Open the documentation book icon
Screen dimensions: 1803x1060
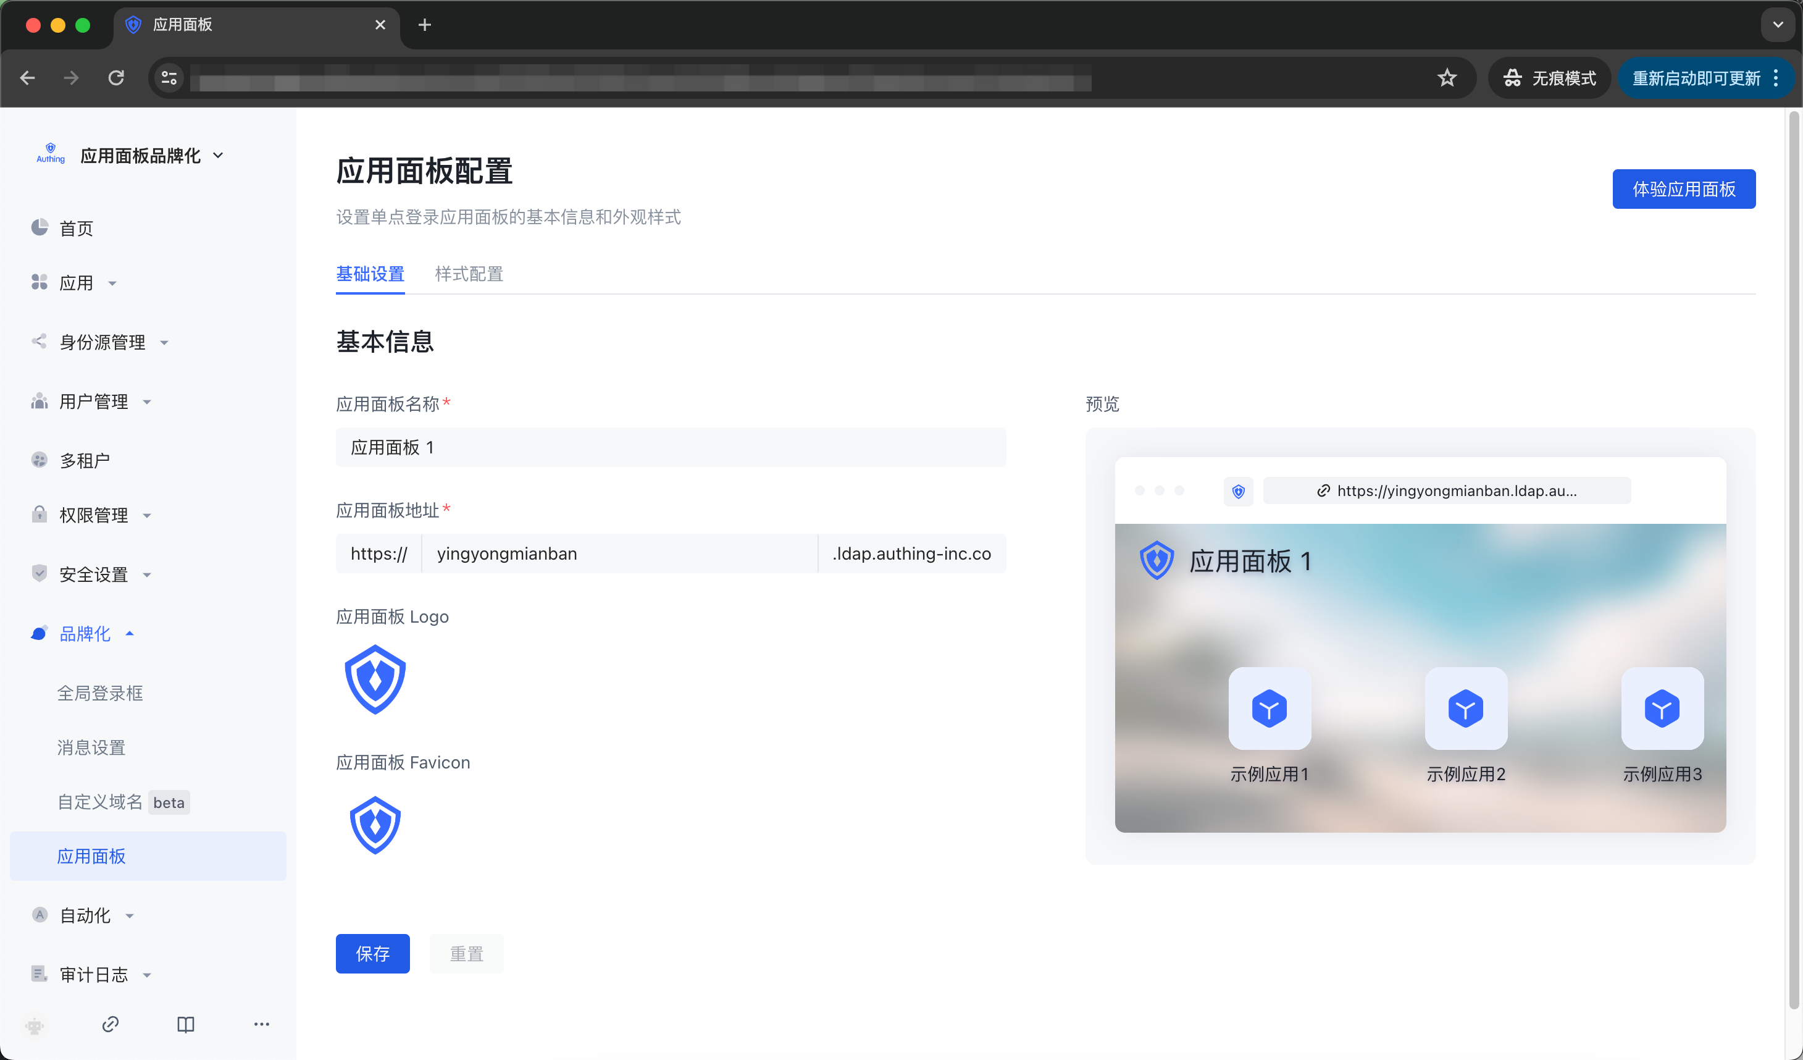click(185, 1024)
